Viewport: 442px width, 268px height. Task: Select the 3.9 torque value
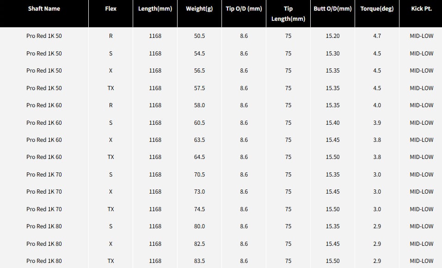pyautogui.click(x=377, y=123)
